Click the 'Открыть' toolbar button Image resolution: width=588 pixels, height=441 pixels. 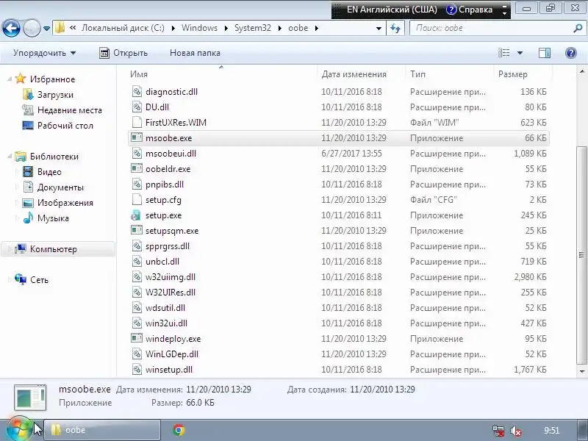pos(123,53)
